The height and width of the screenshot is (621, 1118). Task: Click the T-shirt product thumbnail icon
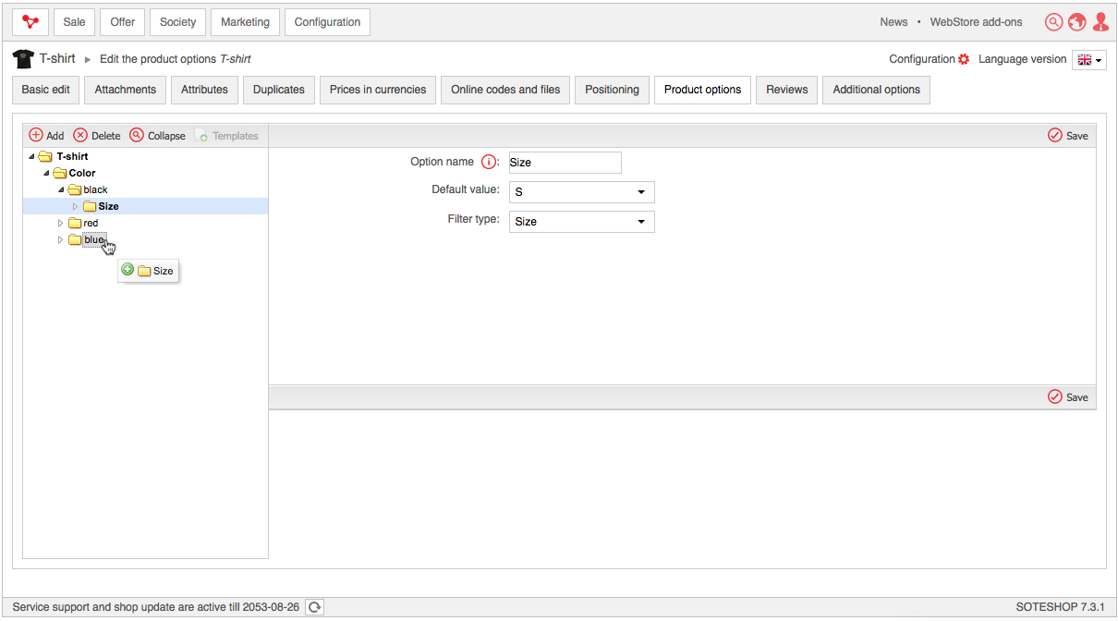[23, 59]
